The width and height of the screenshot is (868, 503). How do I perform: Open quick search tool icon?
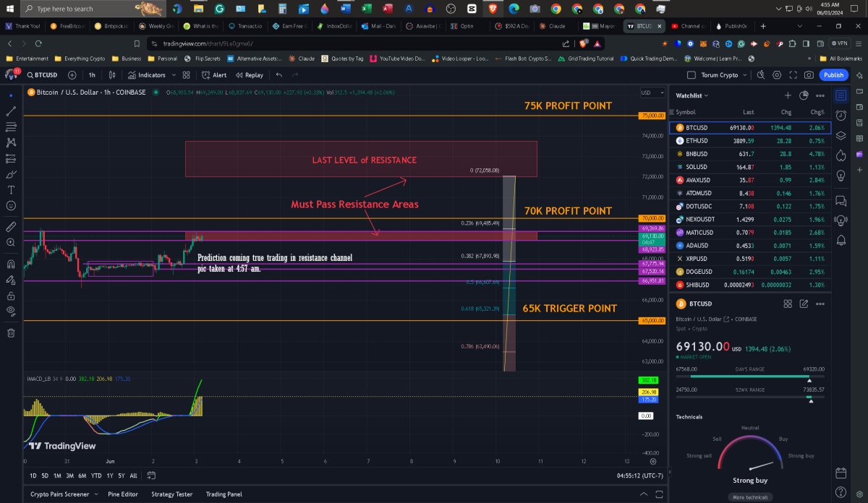760,74
